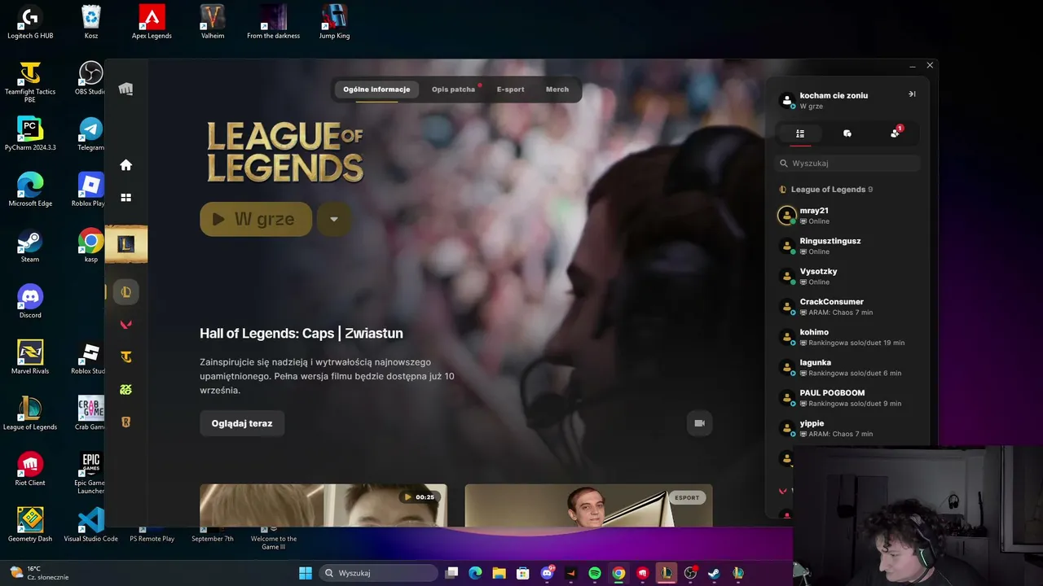This screenshot has width=1043, height=586.
Task: Select friend PAUL POGBOOM in the list
Action: [847, 398]
